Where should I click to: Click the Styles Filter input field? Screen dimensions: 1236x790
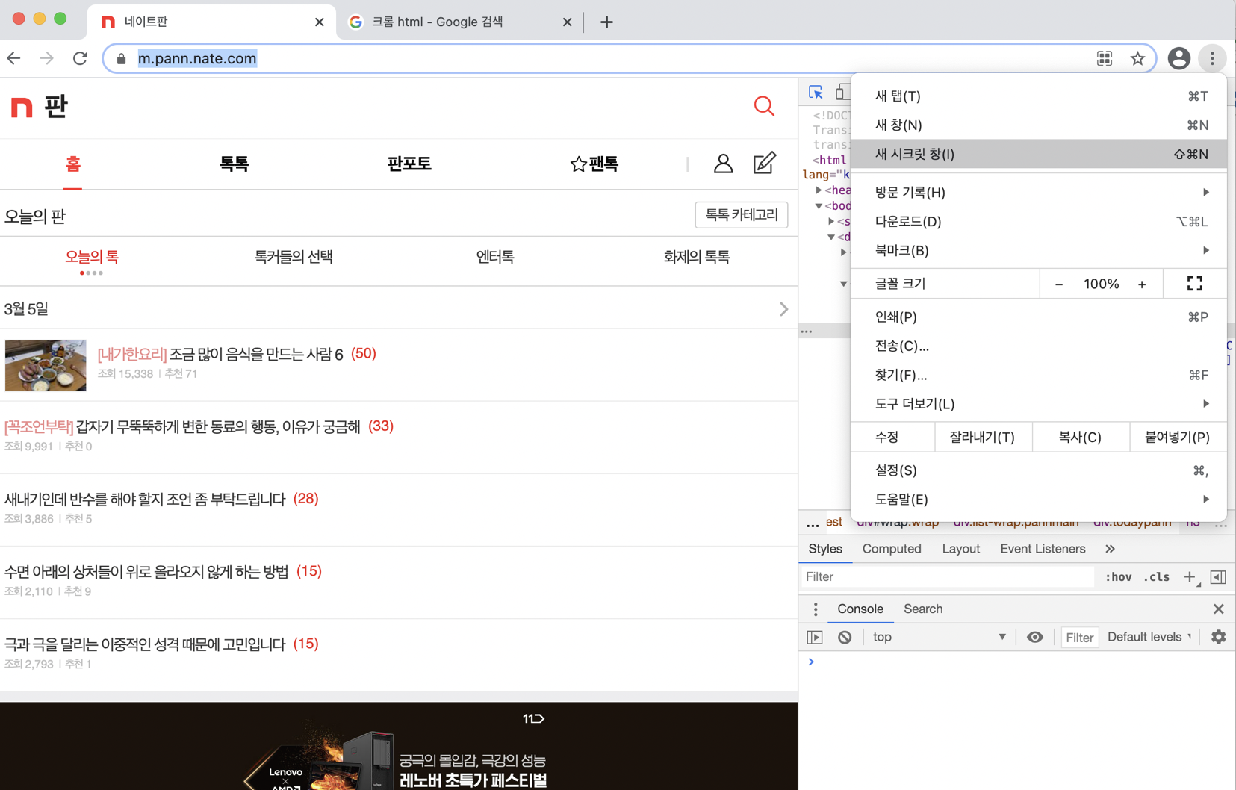click(x=947, y=577)
